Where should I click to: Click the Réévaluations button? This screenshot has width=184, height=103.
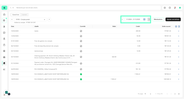[x=158, y=19]
